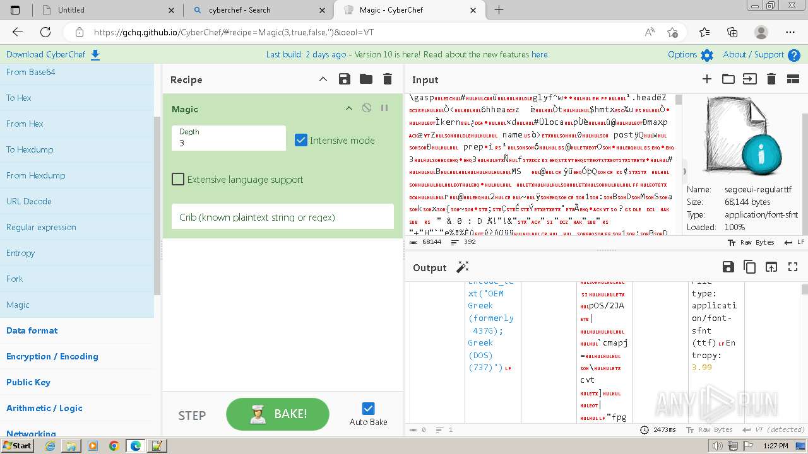Image resolution: width=808 pixels, height=454 pixels.
Task: Focus the Crib known plaintext field
Action: coord(282,217)
